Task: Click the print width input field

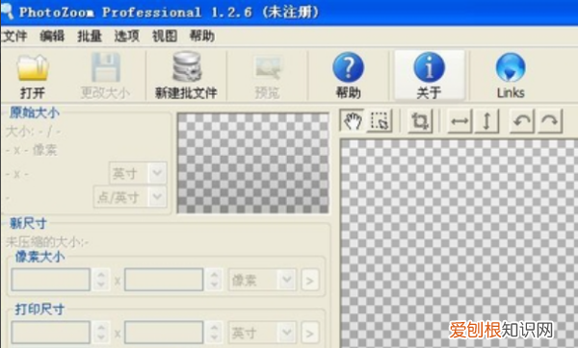Action: [50, 333]
